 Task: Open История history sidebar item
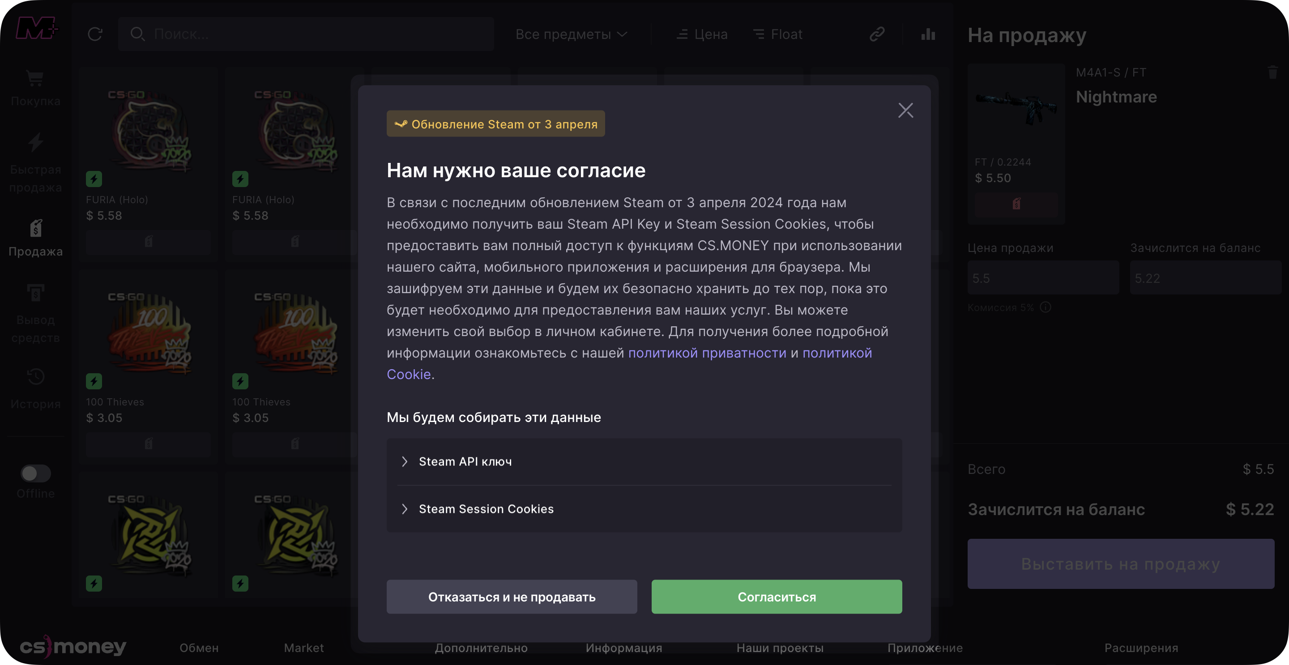[35, 388]
